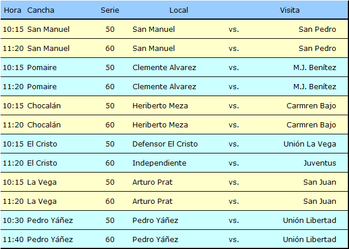Click Carmren Bajo in 11:20 Chocalán row
Viewport: 349px width, 249px height.
tap(311, 125)
